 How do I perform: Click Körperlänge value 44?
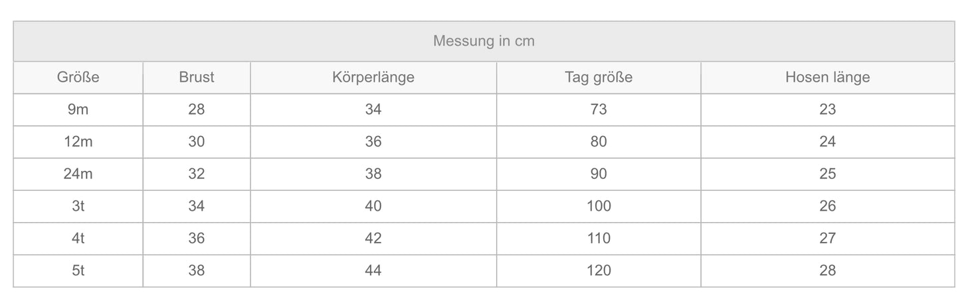(x=373, y=270)
